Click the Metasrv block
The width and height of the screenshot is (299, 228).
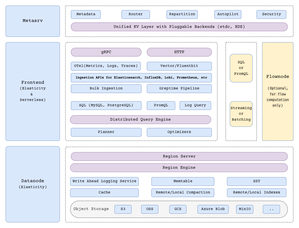pos(33,21)
